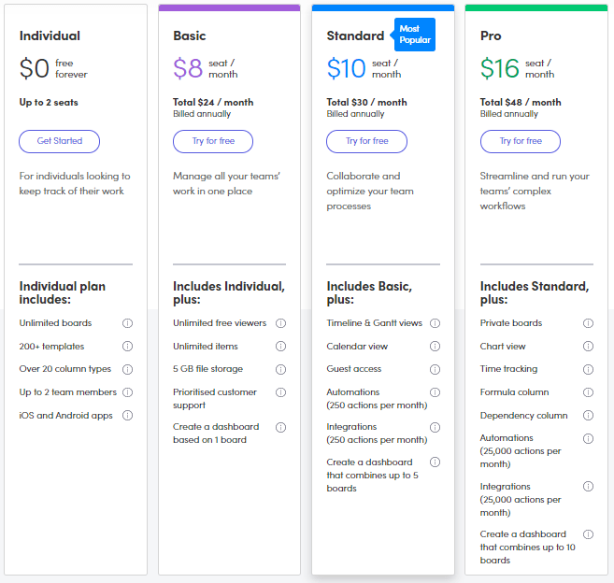
Task: Show info for Private boards
Action: [588, 323]
